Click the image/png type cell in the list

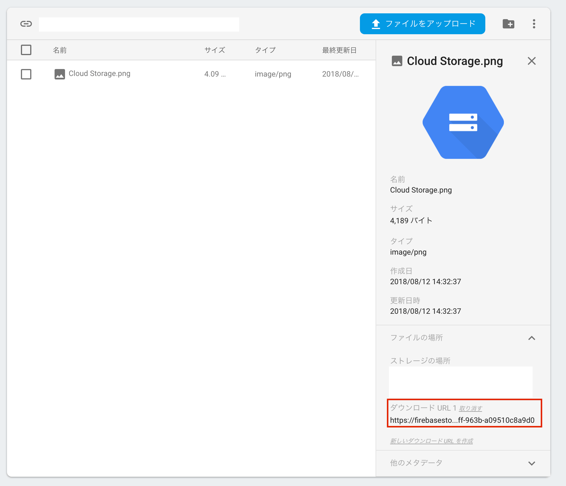click(x=273, y=74)
